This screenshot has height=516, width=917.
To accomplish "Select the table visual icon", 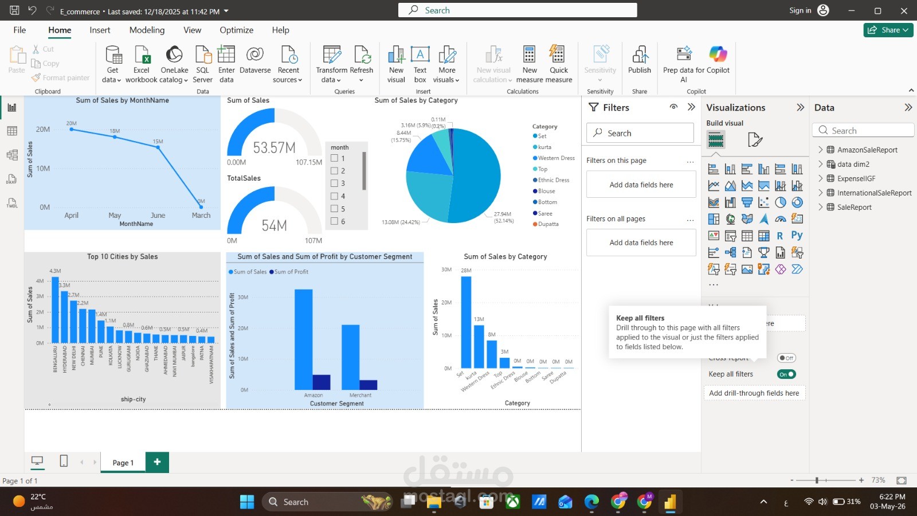I will tap(747, 236).
